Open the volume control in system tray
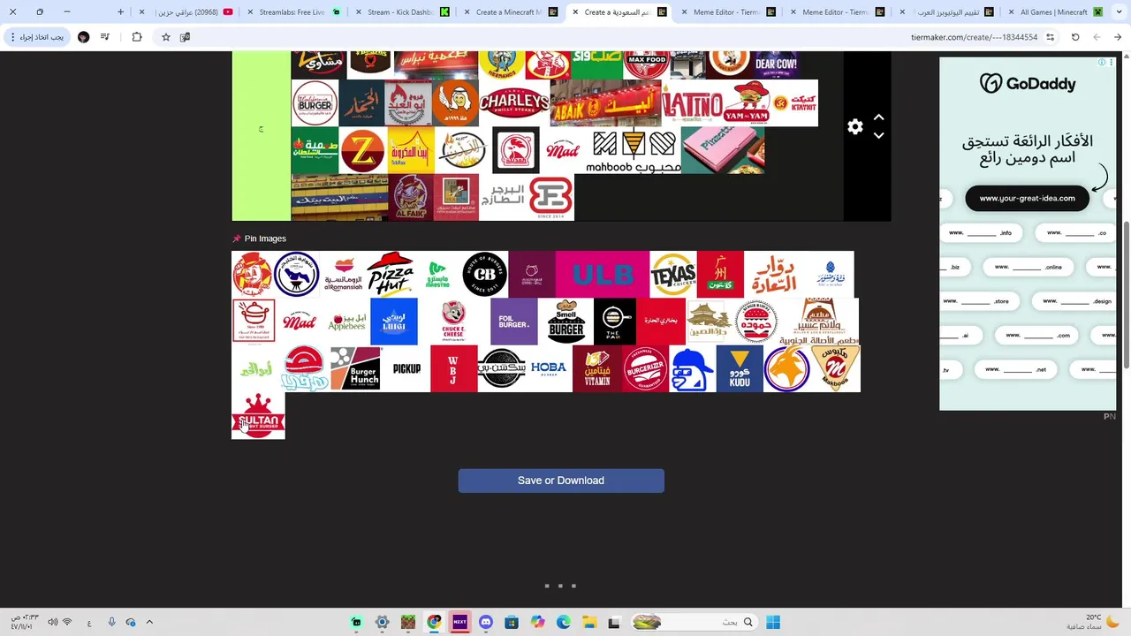The height and width of the screenshot is (636, 1131). (x=53, y=622)
